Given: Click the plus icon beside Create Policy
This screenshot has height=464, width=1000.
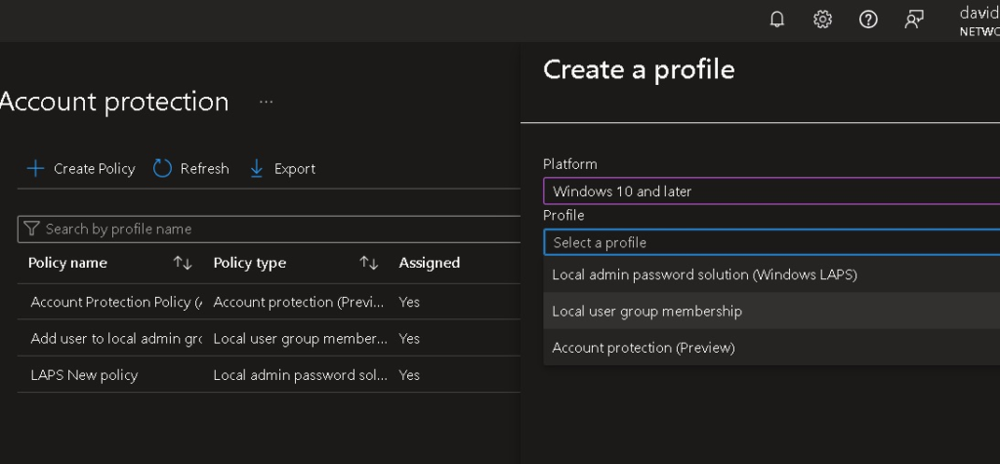Looking at the screenshot, I should coord(35,168).
